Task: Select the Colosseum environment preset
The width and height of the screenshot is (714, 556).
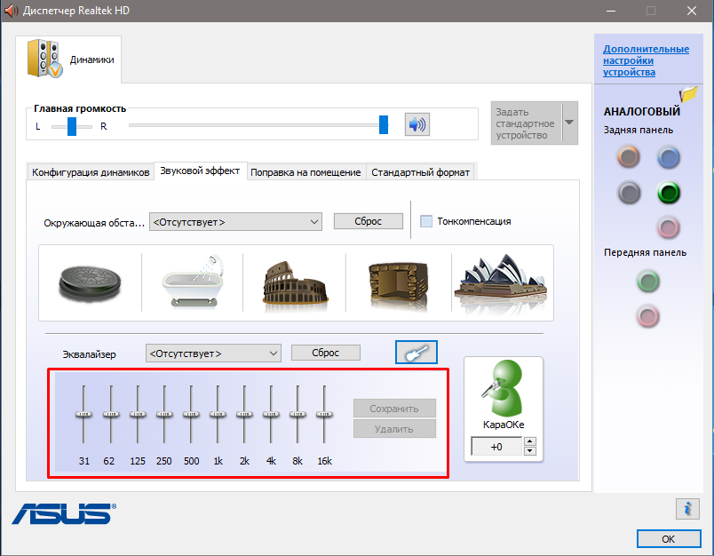Action: pyautogui.click(x=294, y=282)
